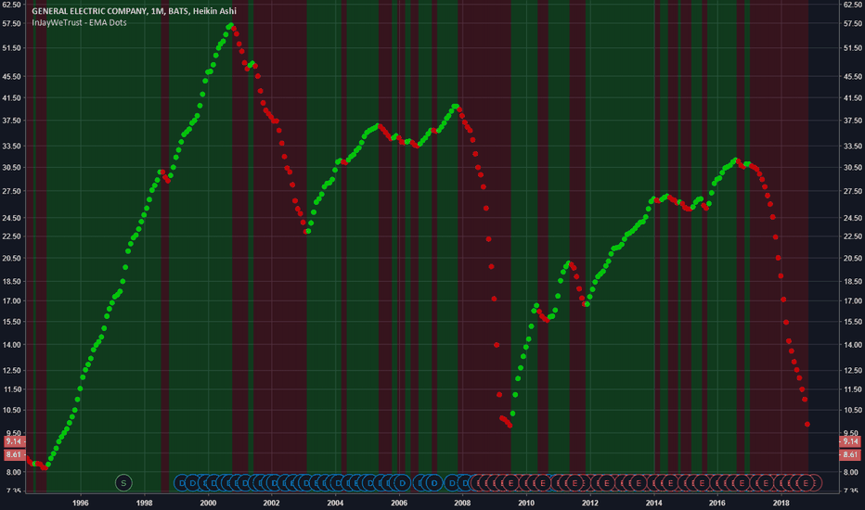Click the last red EMA dot in late 2018

click(x=807, y=424)
